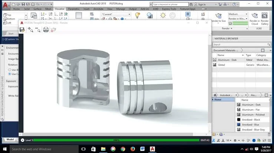Click the View Manager icon next to view list
The image size is (274, 153).
(34, 15)
